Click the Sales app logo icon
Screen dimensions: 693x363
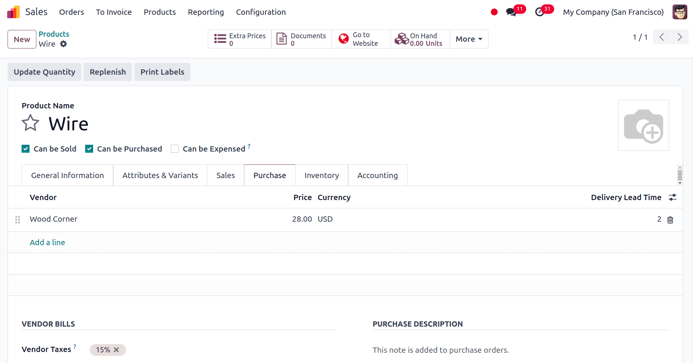[x=13, y=12]
